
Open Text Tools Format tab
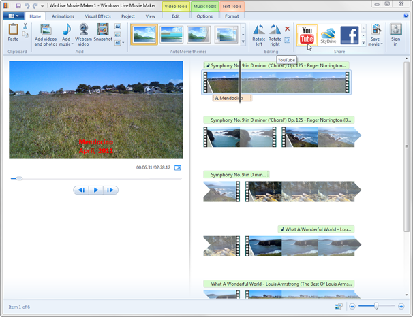[x=232, y=16]
